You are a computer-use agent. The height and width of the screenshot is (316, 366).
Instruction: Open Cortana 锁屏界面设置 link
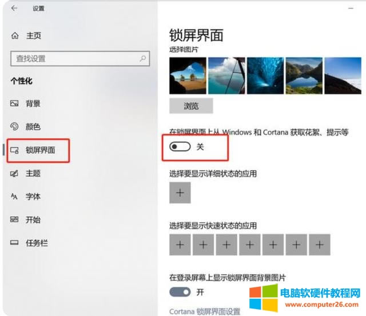point(205,311)
